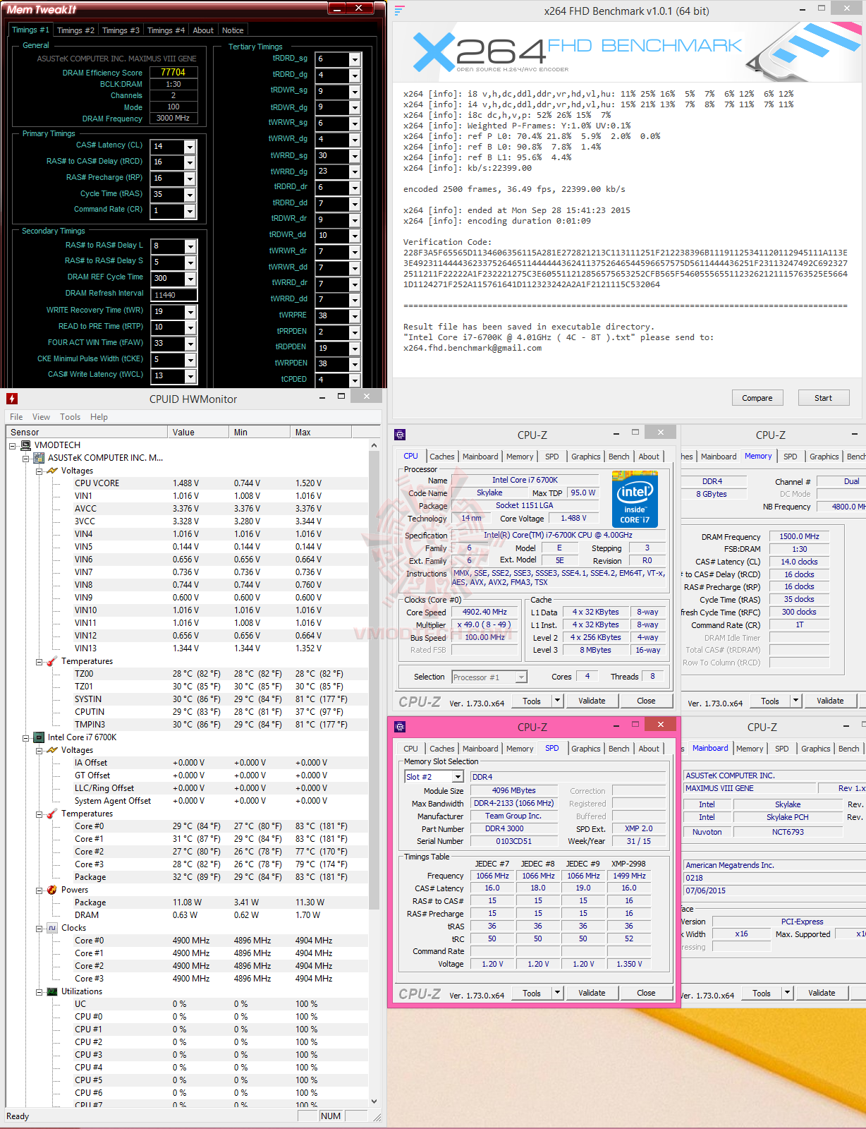
Task: Click the ASUSTeK motherboard icon in tree
Action: tap(39, 458)
